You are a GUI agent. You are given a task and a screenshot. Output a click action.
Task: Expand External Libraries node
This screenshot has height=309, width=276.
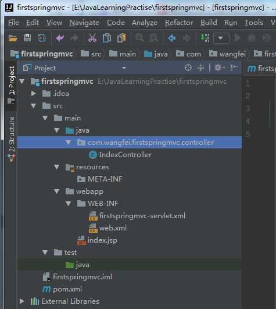coord(22,301)
